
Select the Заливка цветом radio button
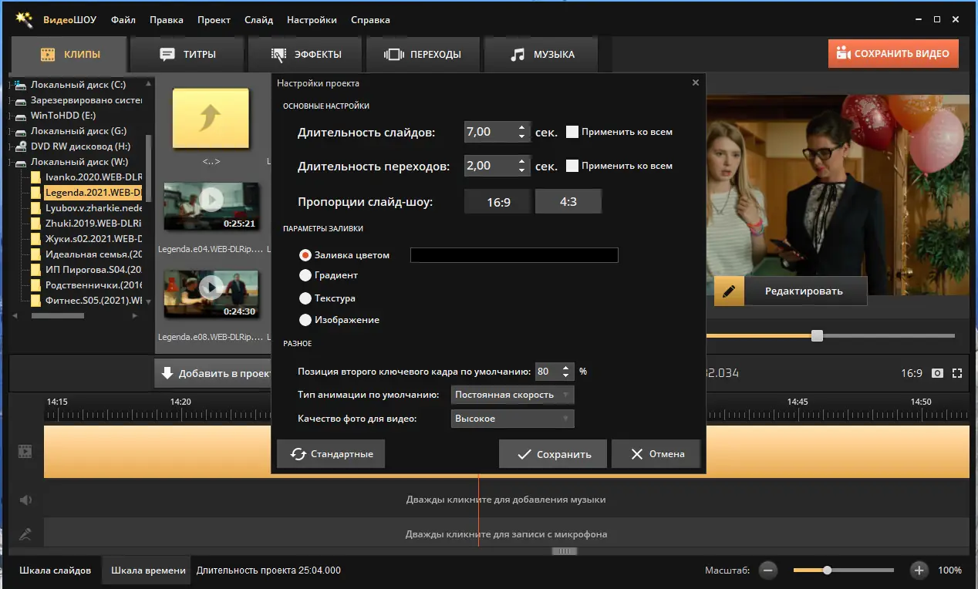pyautogui.click(x=305, y=255)
